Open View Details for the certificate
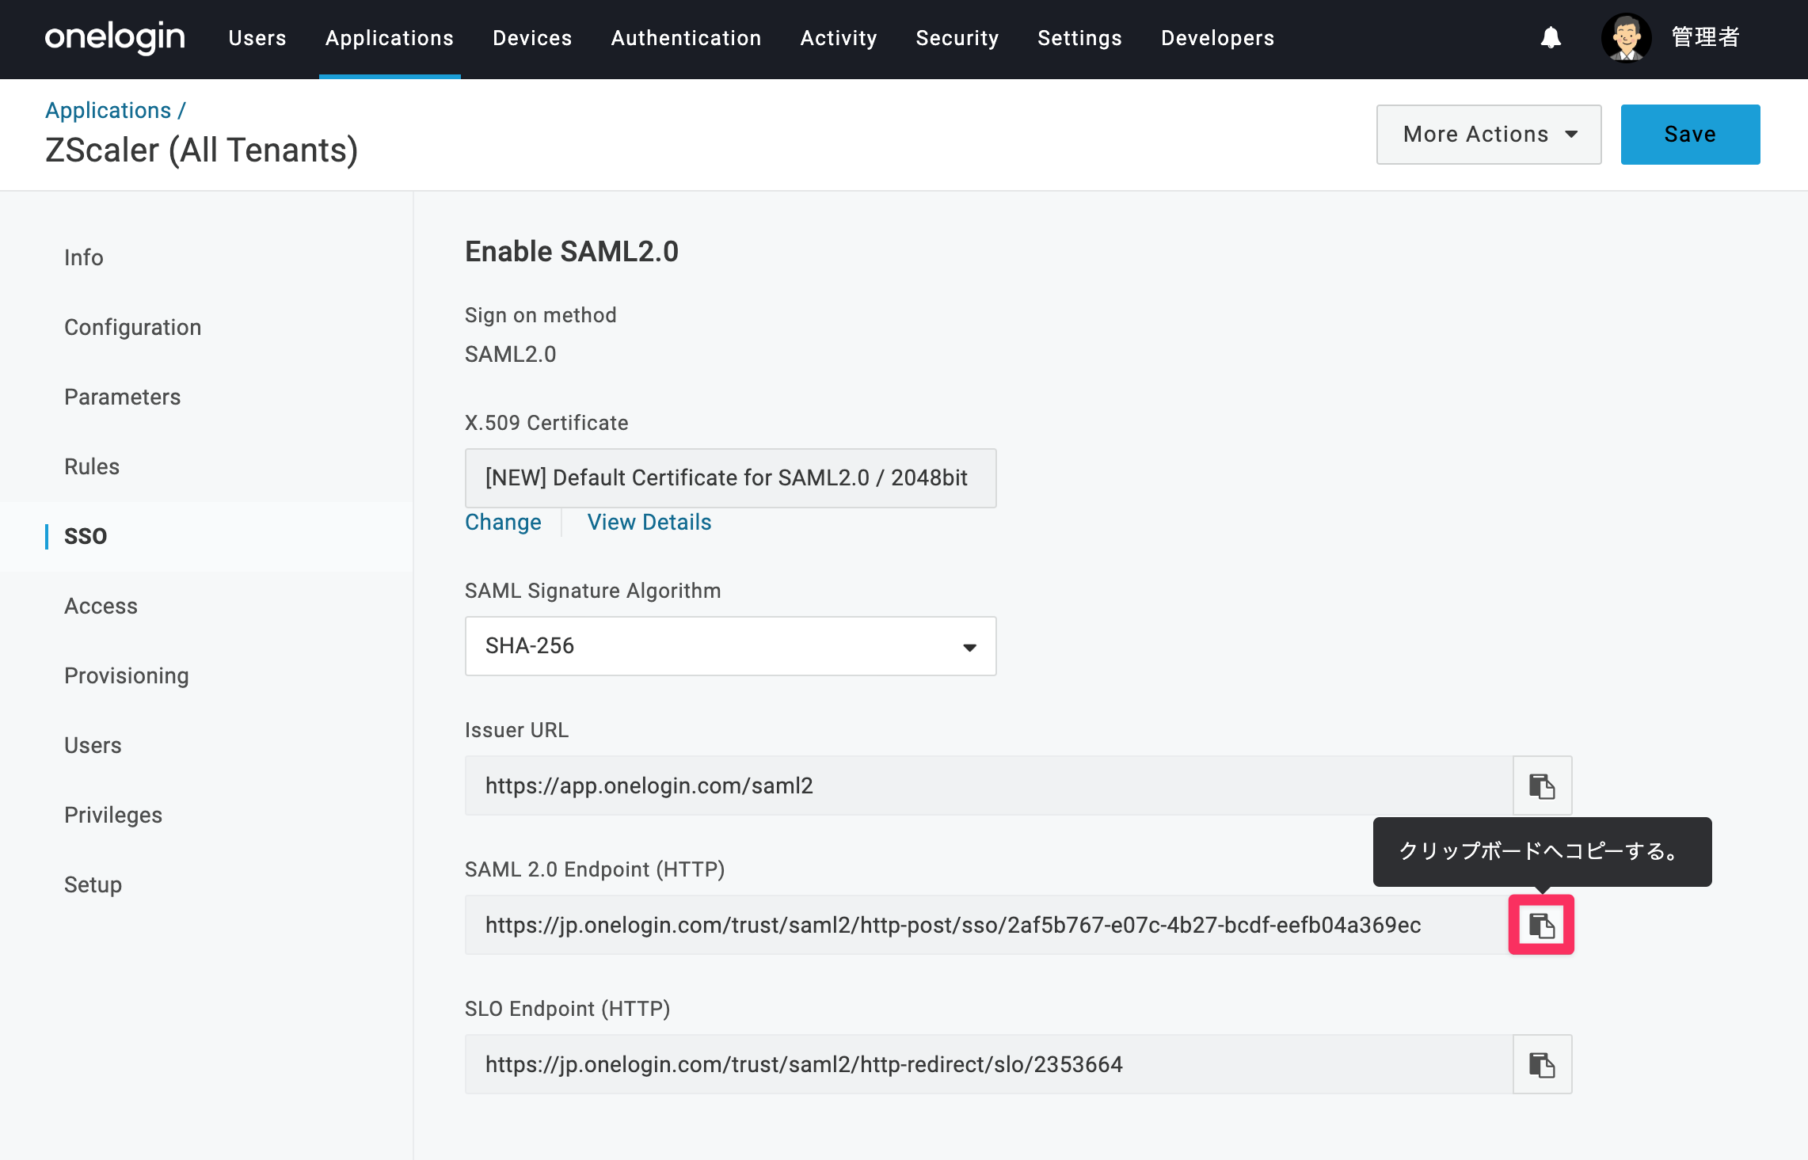 (x=649, y=523)
